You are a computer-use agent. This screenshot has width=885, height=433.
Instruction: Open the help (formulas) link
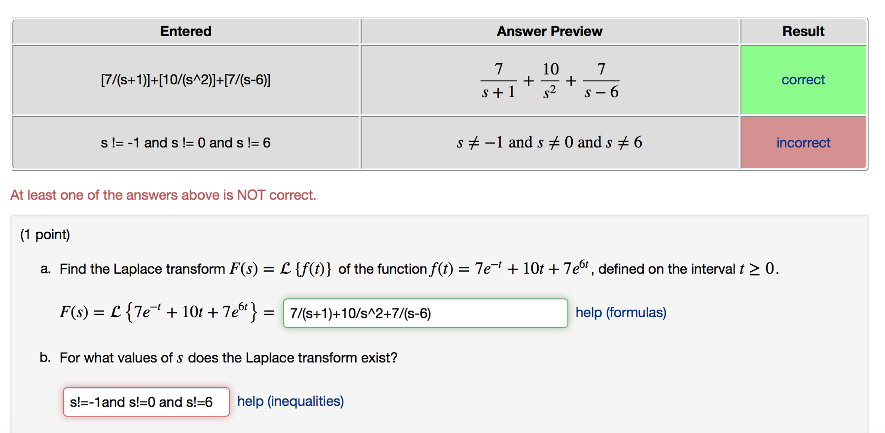(x=621, y=312)
